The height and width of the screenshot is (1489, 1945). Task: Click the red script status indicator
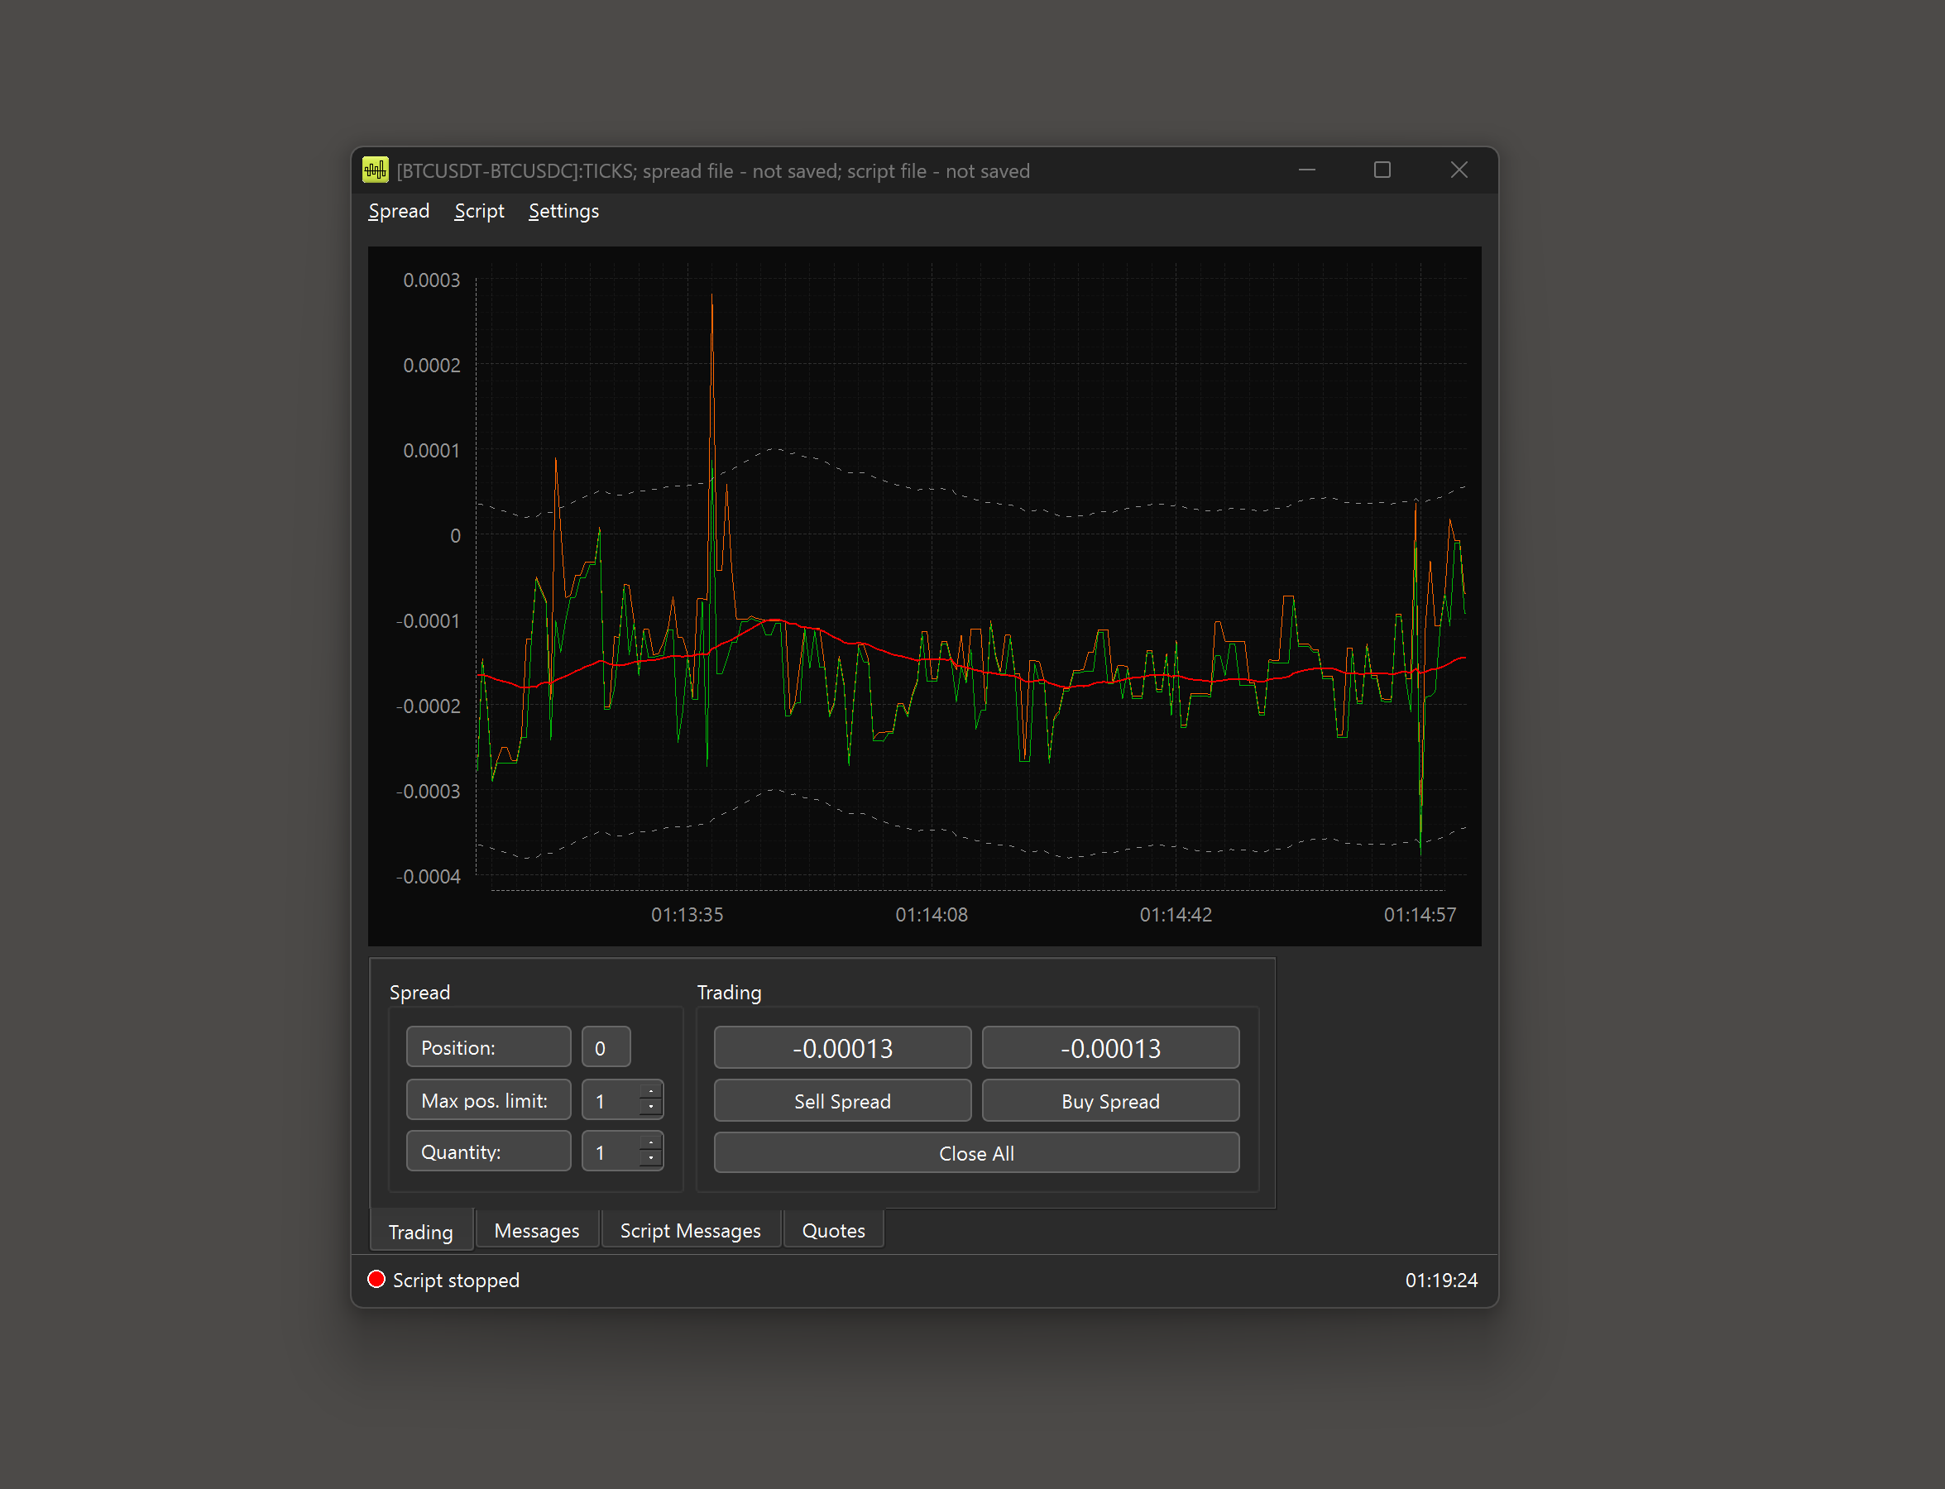click(x=376, y=1279)
